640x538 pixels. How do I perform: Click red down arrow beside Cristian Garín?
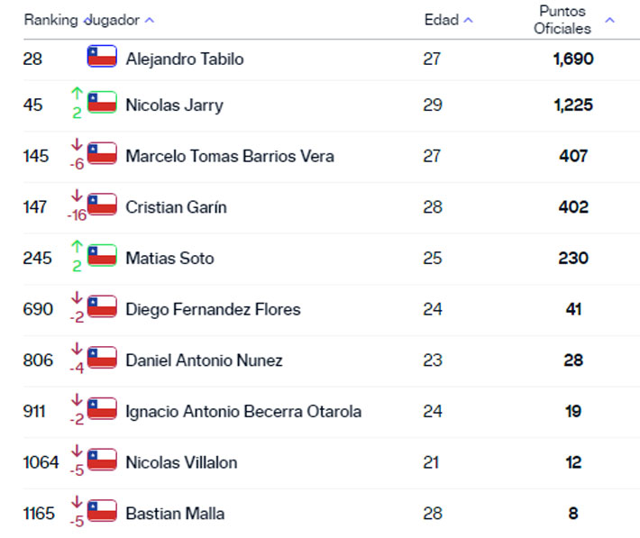pos(77,196)
